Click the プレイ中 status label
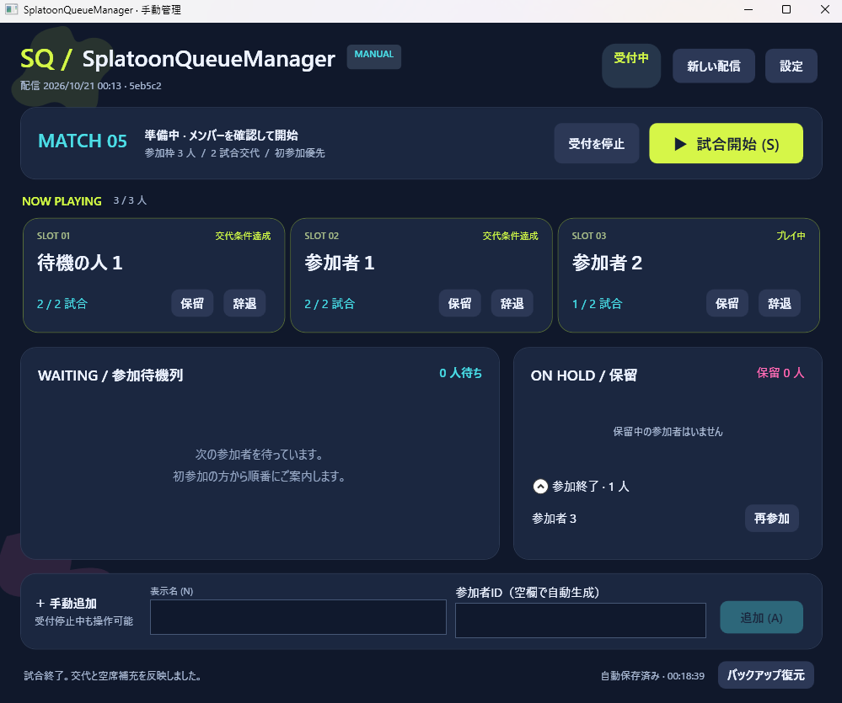This screenshot has width=842, height=703. [791, 236]
